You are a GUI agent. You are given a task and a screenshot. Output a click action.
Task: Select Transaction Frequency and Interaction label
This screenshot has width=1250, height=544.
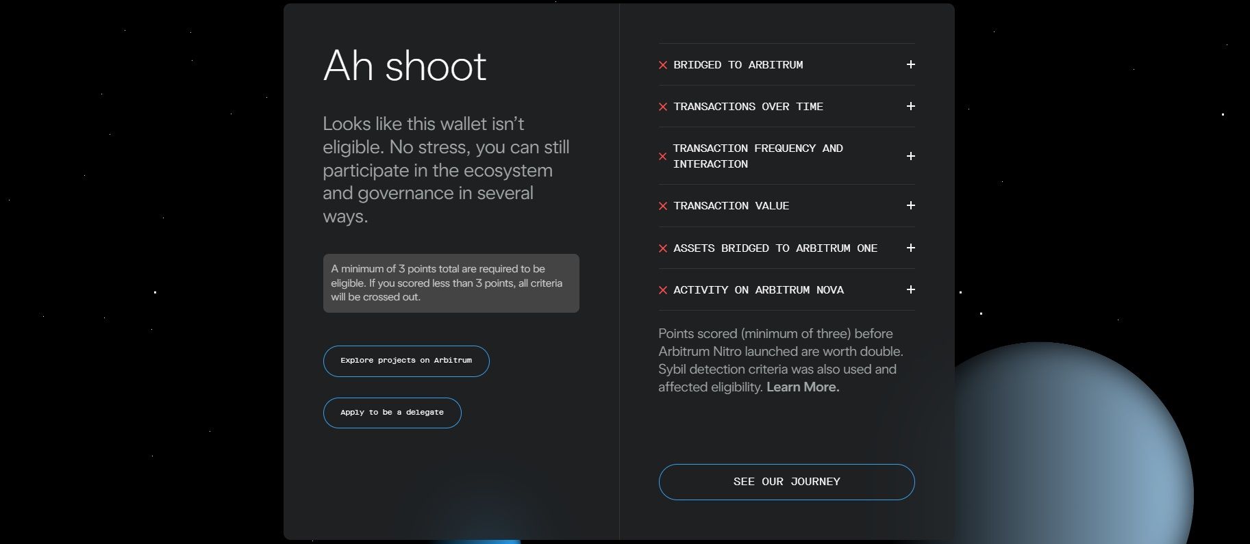(x=758, y=156)
